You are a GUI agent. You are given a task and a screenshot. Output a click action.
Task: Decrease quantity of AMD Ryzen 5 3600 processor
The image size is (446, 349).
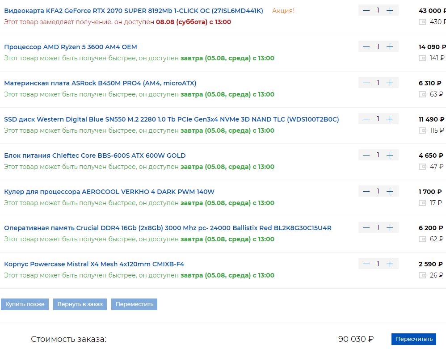366,46
